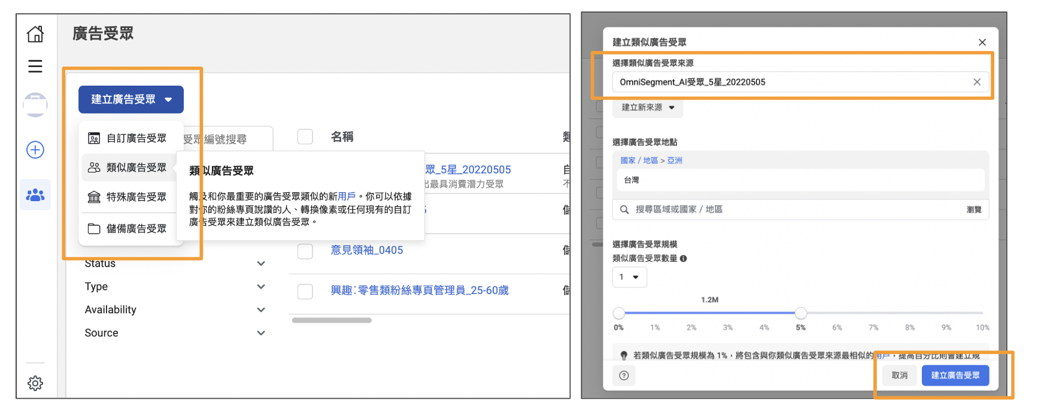Check the 意見領袖_0405 row checkbox
This screenshot has width=1038, height=412.
(x=305, y=250)
